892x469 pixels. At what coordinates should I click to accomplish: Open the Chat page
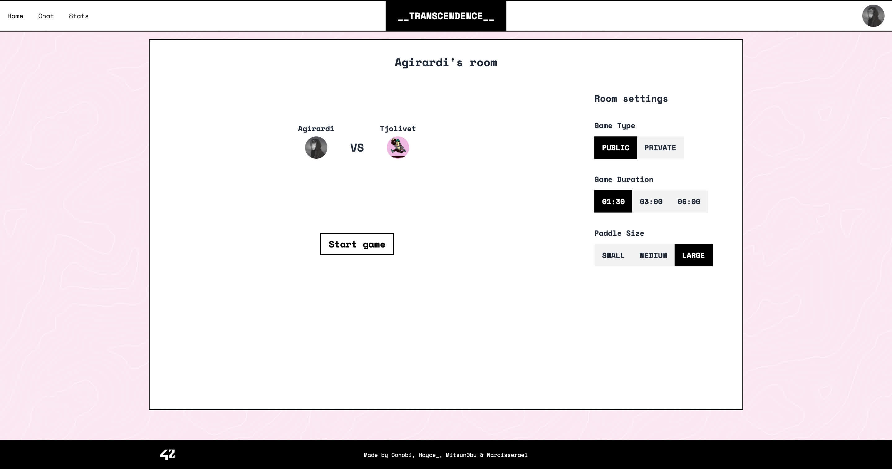(x=46, y=16)
